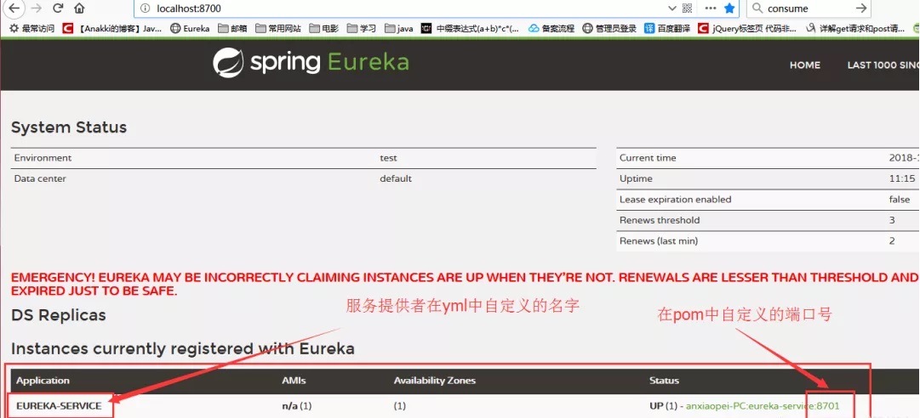The height and width of the screenshot is (418, 920).
Task: Open the 备案流程 bookmark
Action: coord(551,28)
